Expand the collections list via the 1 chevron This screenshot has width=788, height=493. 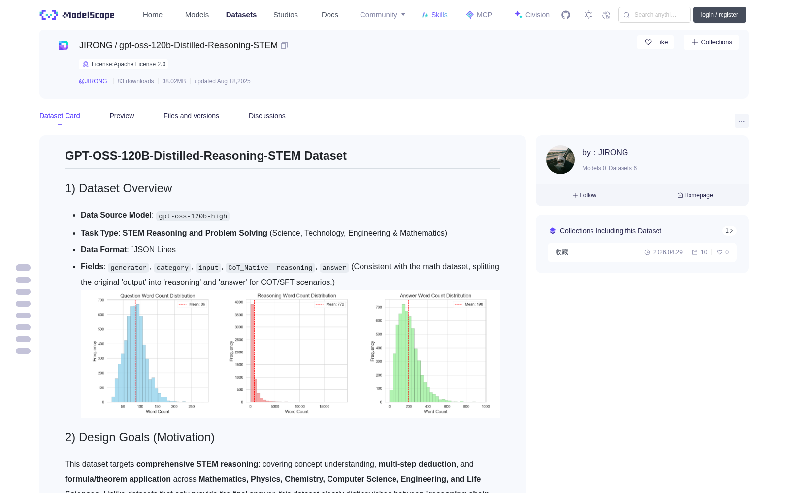729,231
